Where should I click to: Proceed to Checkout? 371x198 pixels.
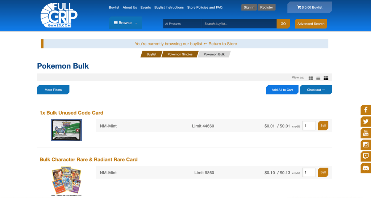[x=316, y=90]
